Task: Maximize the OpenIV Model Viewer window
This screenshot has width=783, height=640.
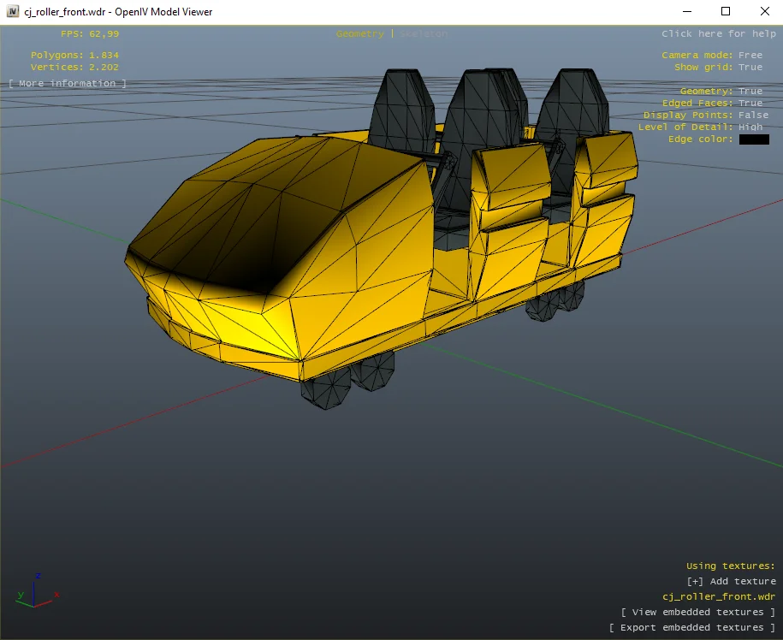Action: [726, 12]
